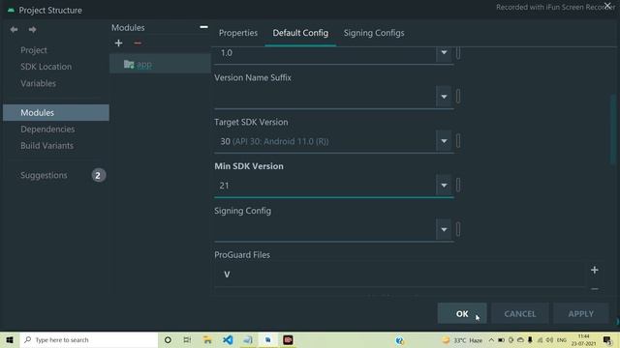Launch Visual Studio Code from taskbar
Viewport: 620px width, 348px height.
(x=228, y=339)
